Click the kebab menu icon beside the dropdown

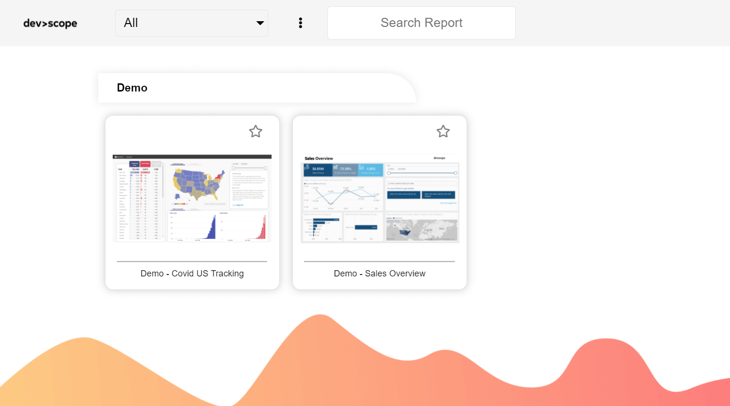(x=300, y=23)
